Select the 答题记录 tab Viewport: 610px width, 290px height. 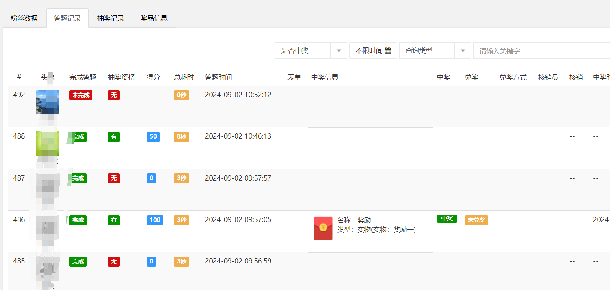point(67,18)
